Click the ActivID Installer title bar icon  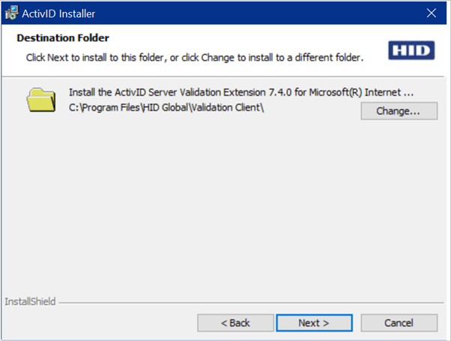[x=11, y=13]
